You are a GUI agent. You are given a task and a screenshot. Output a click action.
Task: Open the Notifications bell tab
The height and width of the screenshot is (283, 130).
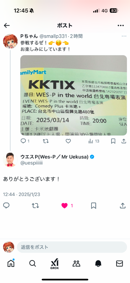[98, 264]
